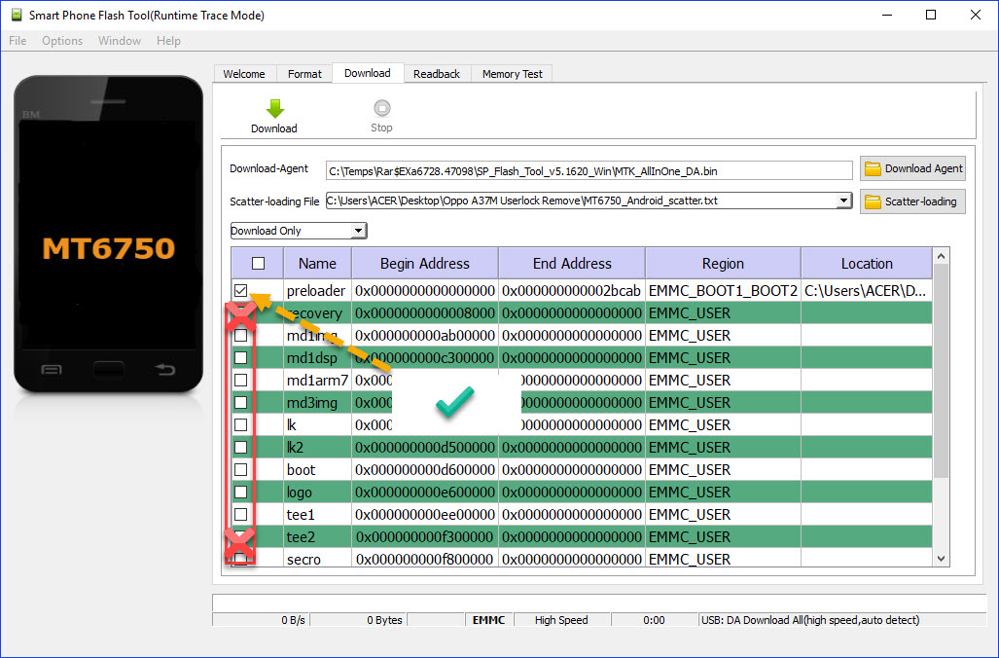Enable the md1dsp checkbox

click(x=241, y=357)
